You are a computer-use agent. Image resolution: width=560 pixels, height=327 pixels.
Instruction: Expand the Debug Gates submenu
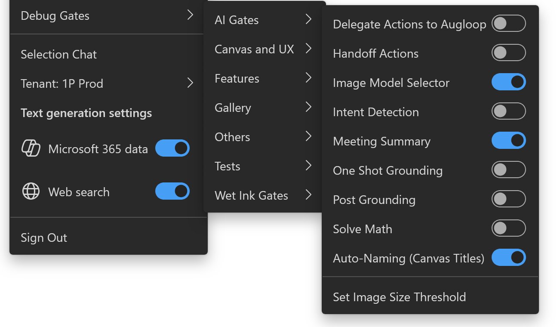pos(103,16)
